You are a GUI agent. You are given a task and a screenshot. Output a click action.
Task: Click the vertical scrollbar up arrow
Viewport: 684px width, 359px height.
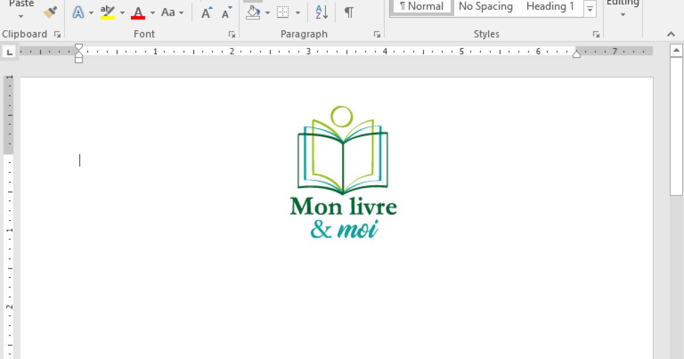click(x=677, y=51)
